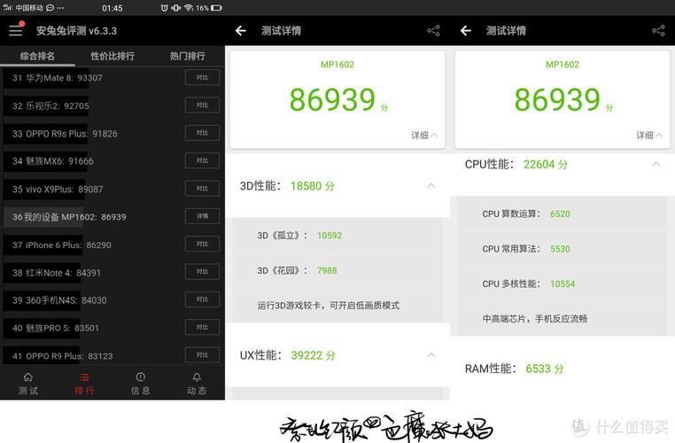This screenshot has width=675, height=443.
Task: Collapse 详细 in middle score card
Action: pos(424,136)
